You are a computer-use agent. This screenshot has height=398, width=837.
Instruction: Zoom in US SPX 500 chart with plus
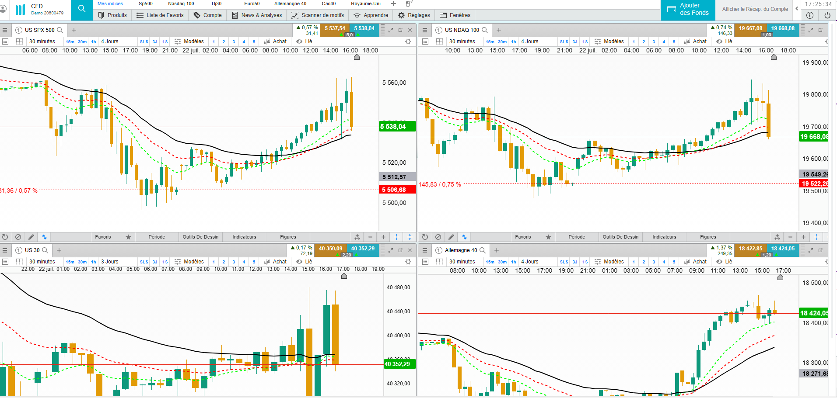point(383,237)
